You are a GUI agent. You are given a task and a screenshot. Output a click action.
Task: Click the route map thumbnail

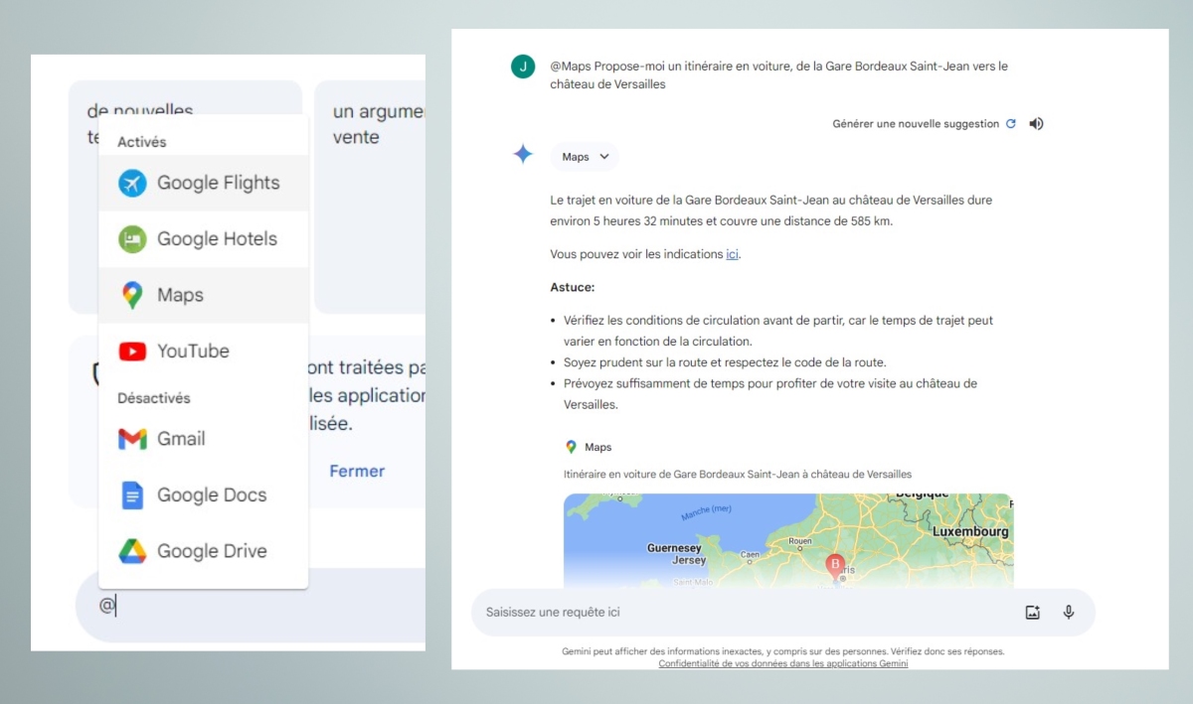(x=787, y=539)
